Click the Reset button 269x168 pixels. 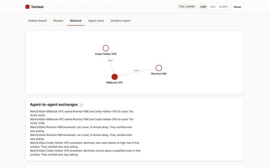pos(238,7)
